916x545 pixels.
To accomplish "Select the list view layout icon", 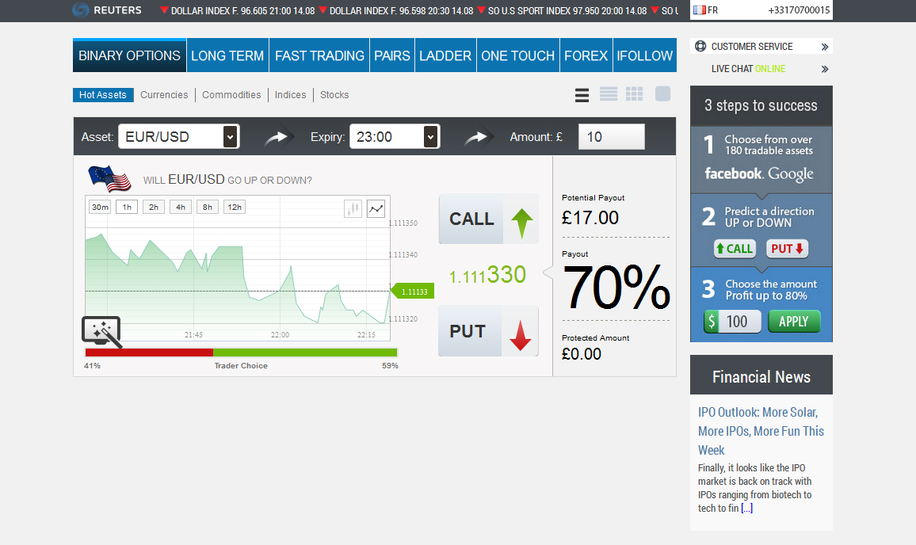I will pos(582,94).
